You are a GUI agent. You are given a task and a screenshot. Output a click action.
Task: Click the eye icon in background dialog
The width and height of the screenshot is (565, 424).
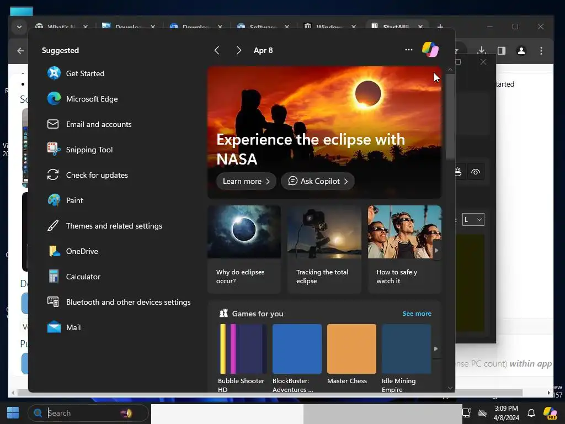476,172
